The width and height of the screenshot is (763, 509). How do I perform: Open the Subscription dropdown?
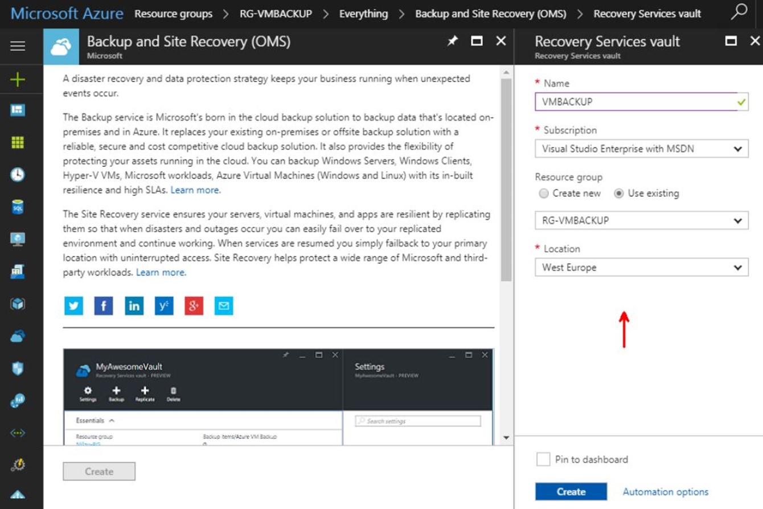coord(642,149)
